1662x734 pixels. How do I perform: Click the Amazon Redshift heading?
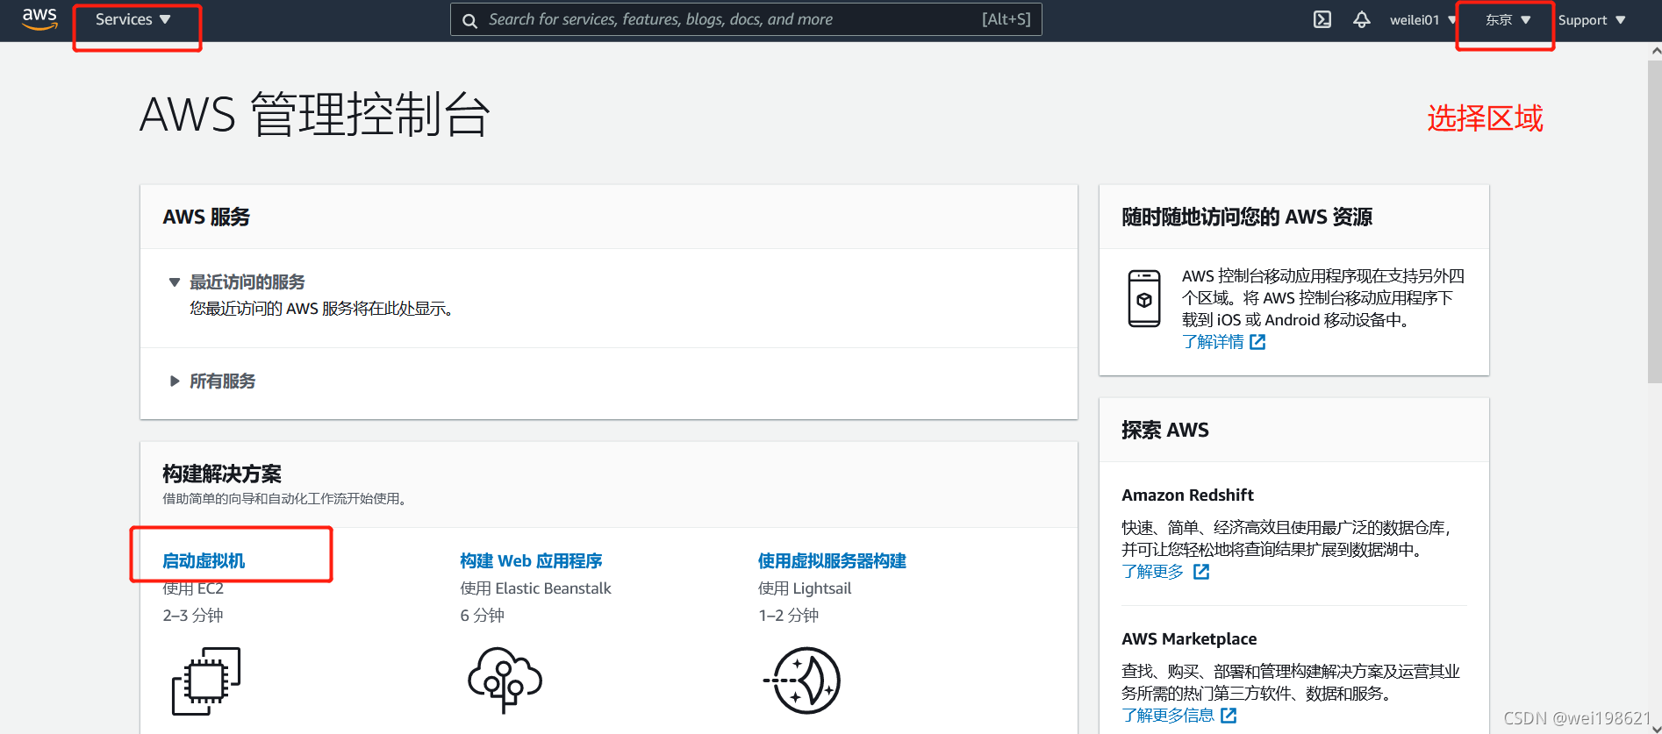point(1187,495)
